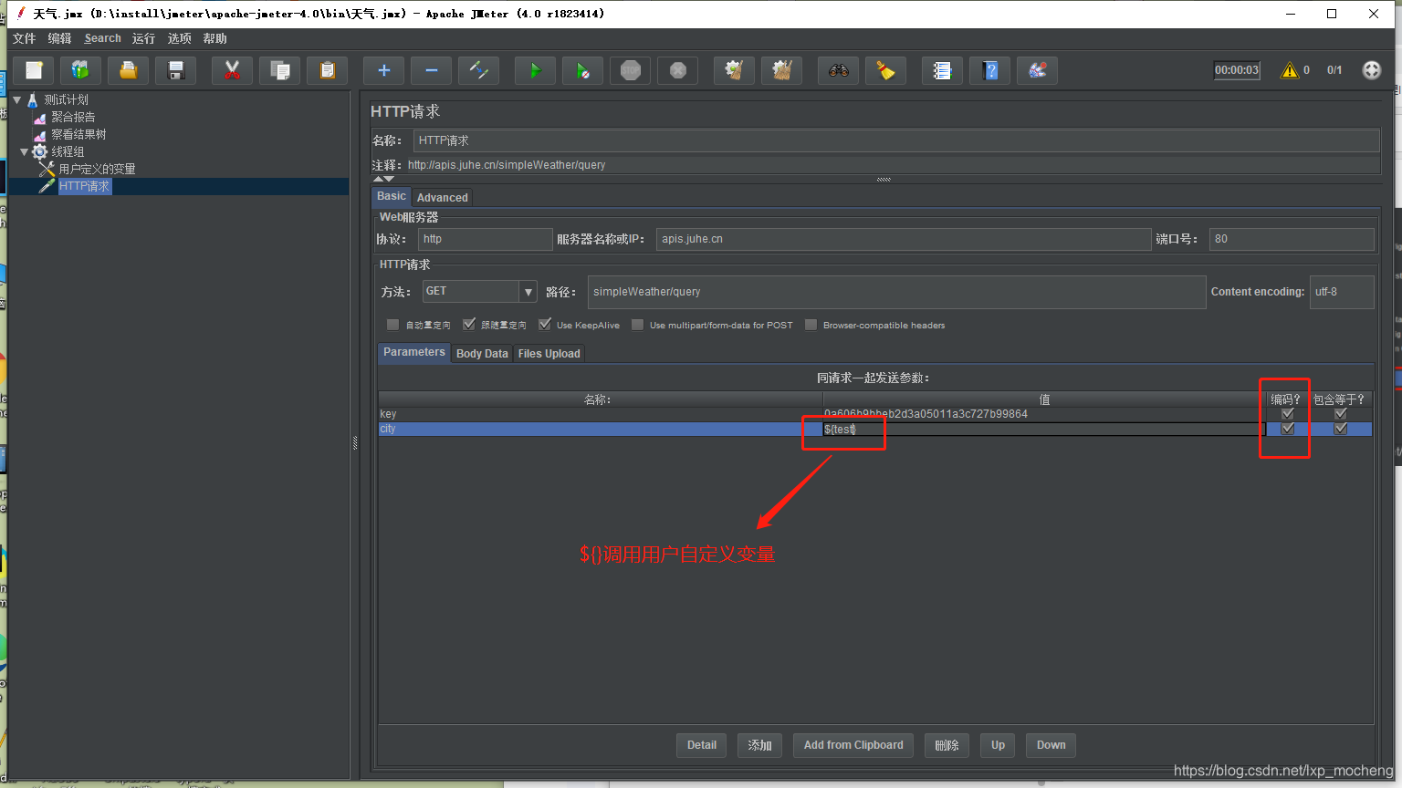Viewport: 1402px width, 788px height.
Task: Select 察看结果树 in the tree
Action: point(78,134)
